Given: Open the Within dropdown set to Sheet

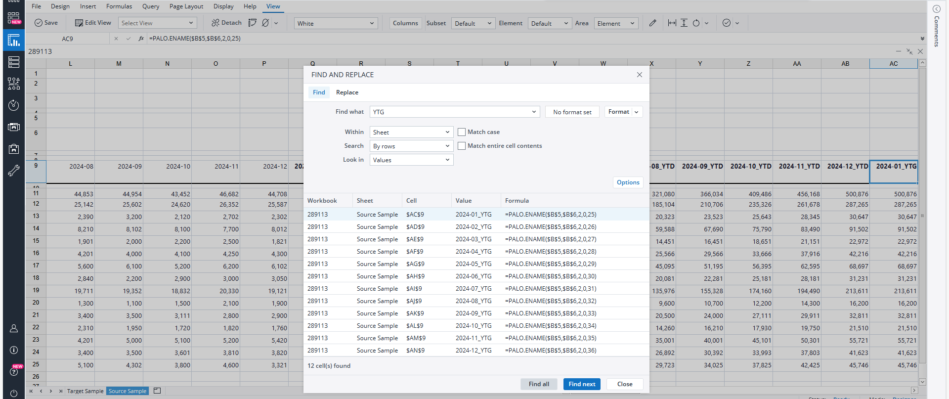Looking at the screenshot, I should click(411, 132).
